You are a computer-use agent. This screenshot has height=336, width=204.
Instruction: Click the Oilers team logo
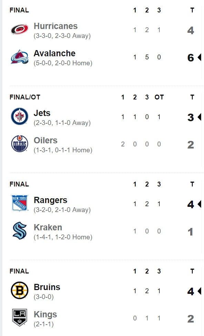[19, 144]
